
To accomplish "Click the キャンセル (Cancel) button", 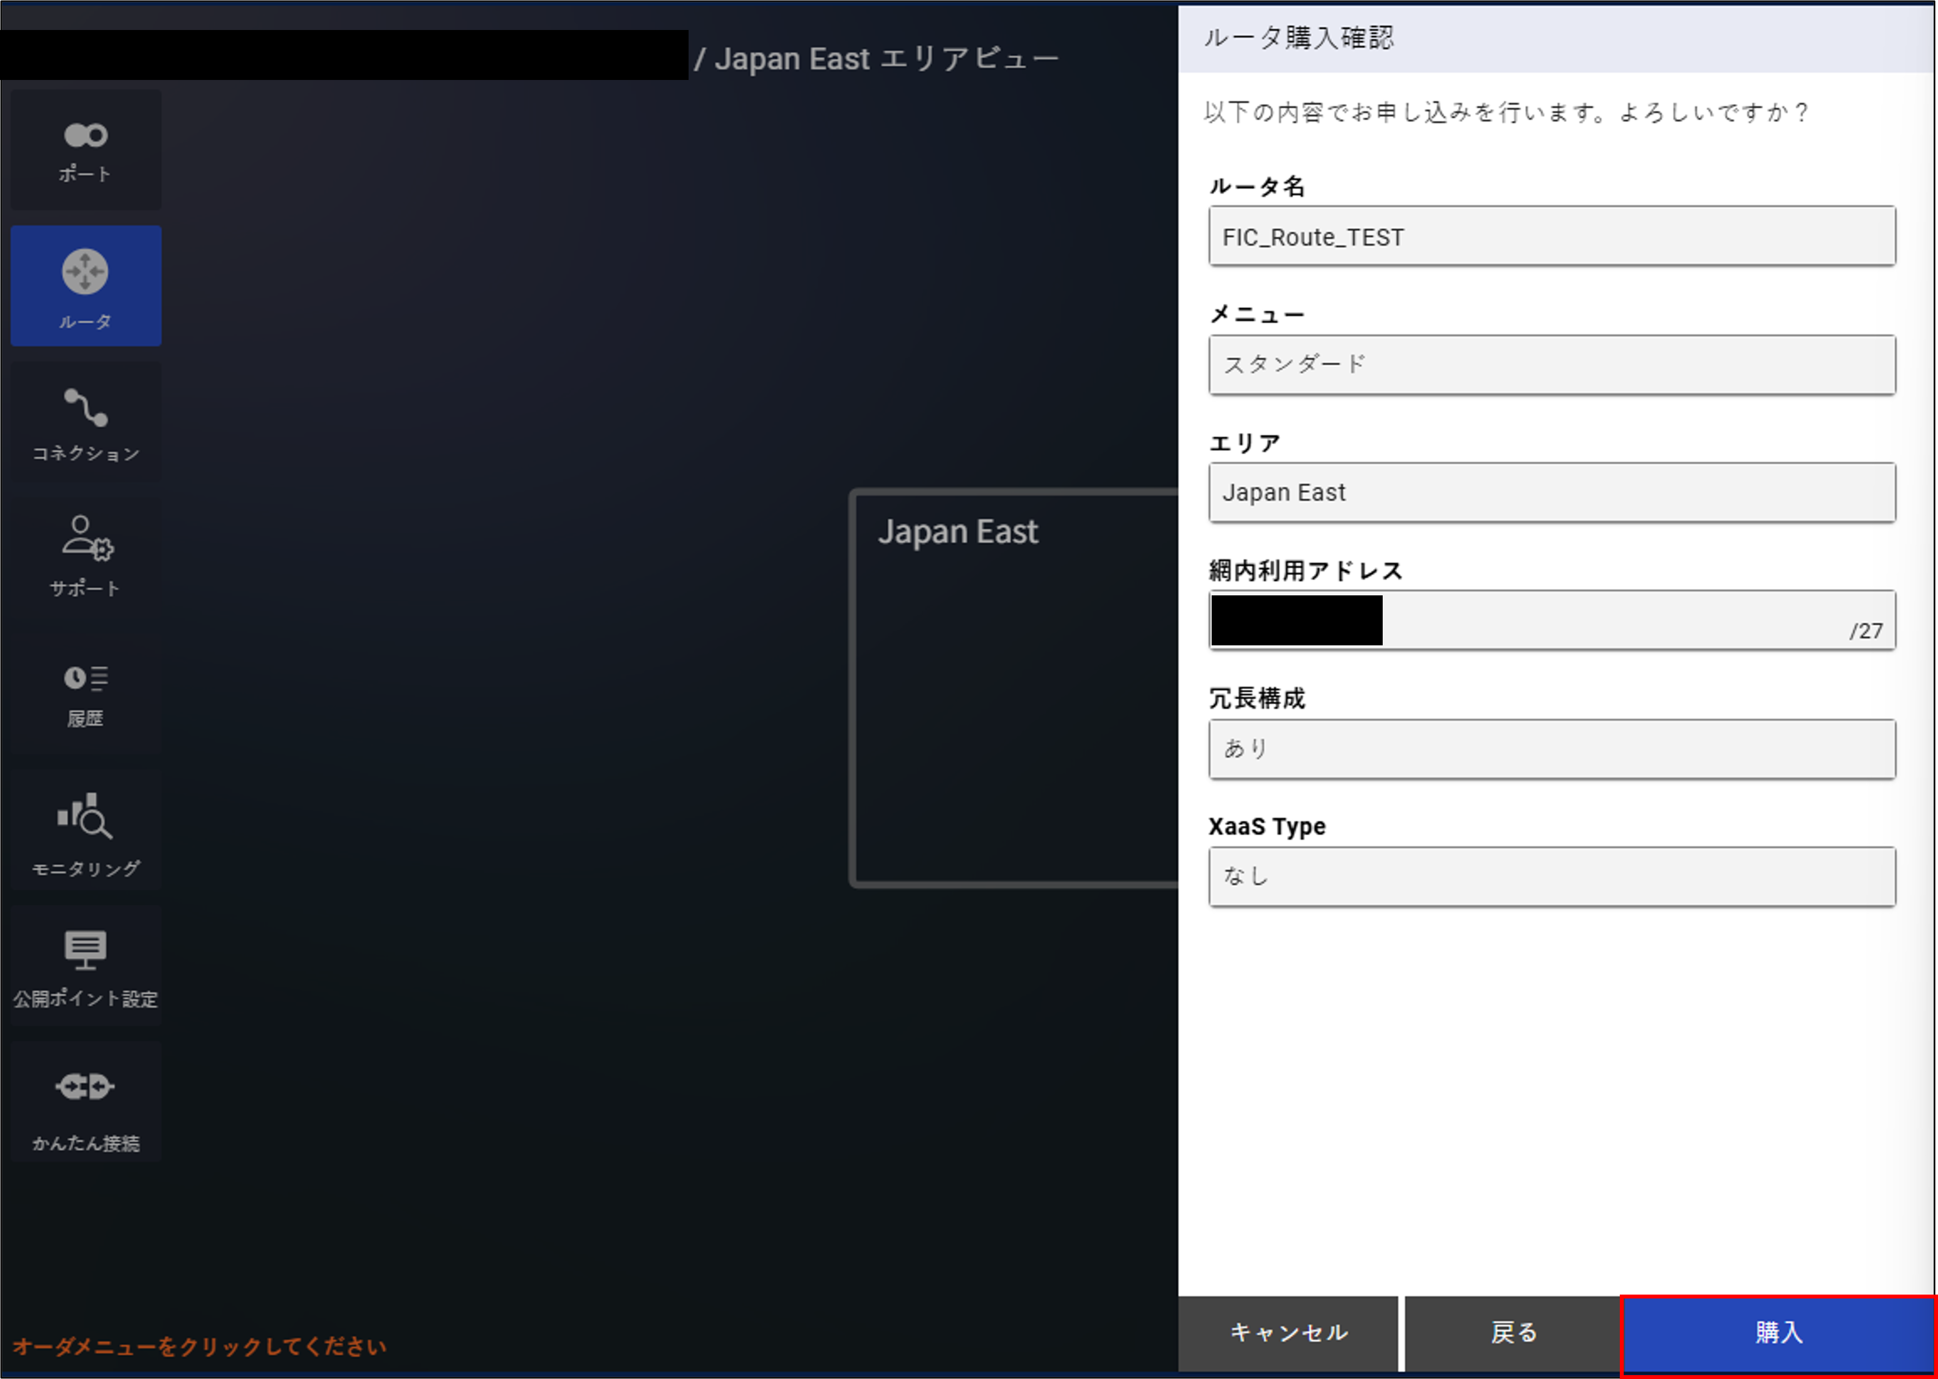I will pyautogui.click(x=1289, y=1333).
